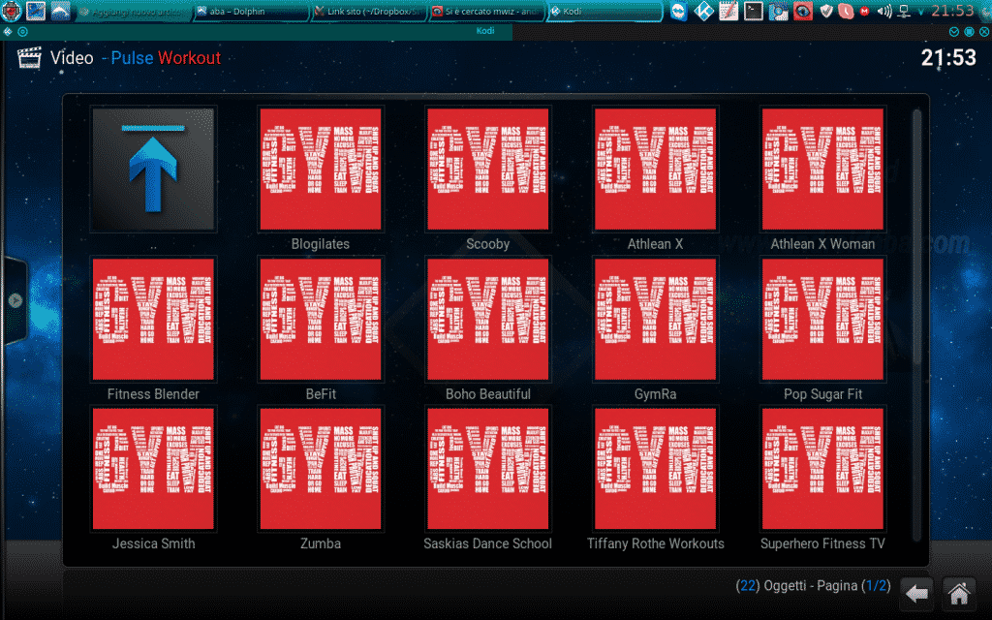Switch to the Aggiungi nuovo articolo window
Image resolution: width=992 pixels, height=620 pixels.
(x=133, y=12)
